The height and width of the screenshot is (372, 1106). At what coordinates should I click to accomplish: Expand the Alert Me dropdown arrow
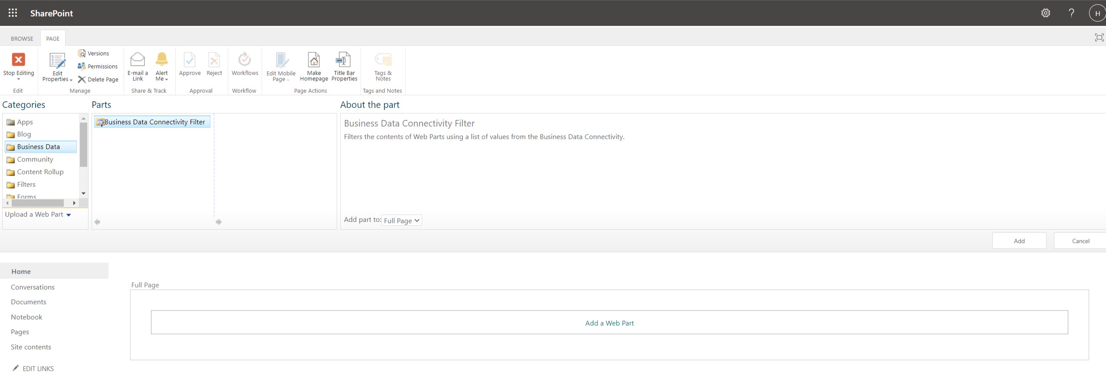166,79
